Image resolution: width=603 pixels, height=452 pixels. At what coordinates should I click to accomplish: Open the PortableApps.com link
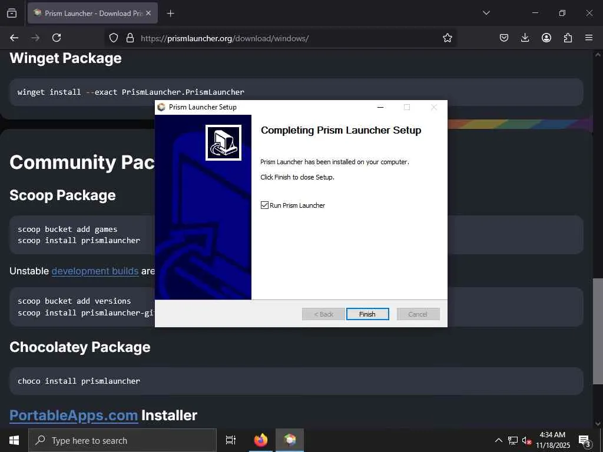pyautogui.click(x=74, y=416)
